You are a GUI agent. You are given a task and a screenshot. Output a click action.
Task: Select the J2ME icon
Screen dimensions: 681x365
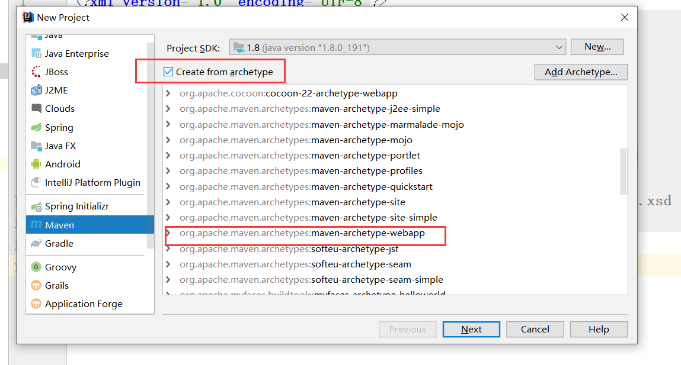point(37,90)
